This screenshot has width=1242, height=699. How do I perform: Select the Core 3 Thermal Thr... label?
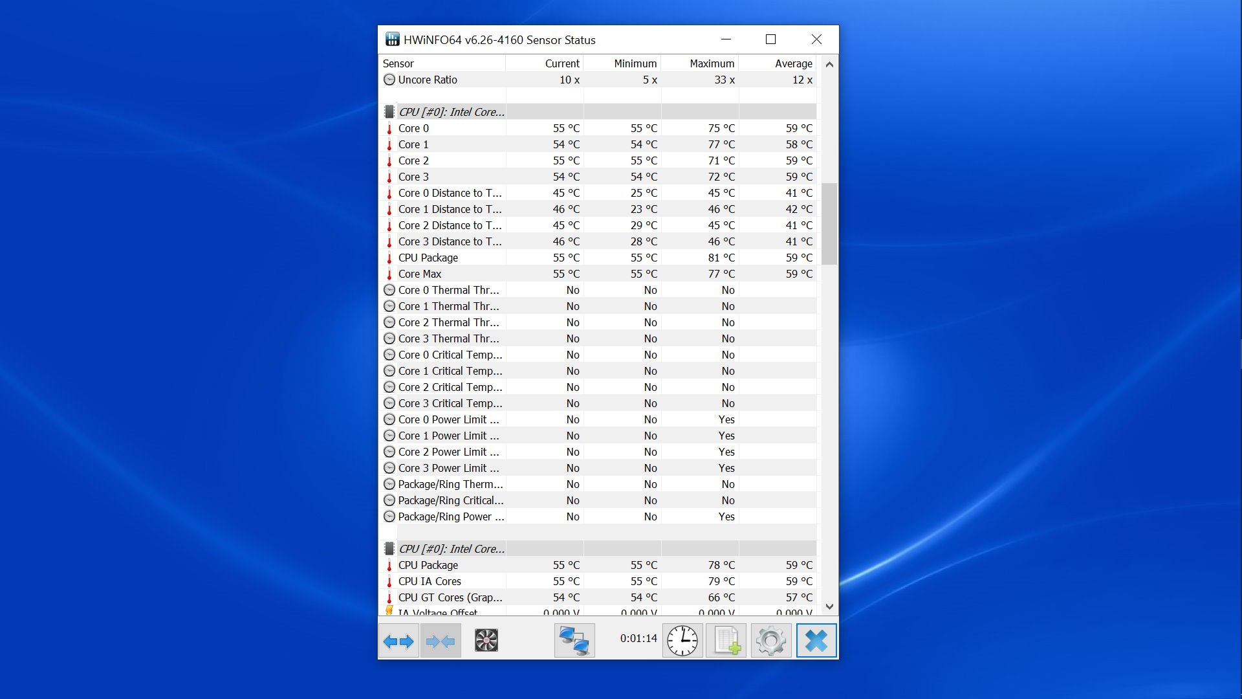coord(449,338)
